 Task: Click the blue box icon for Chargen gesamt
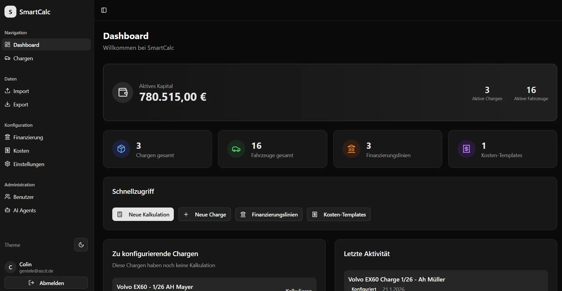tap(121, 149)
